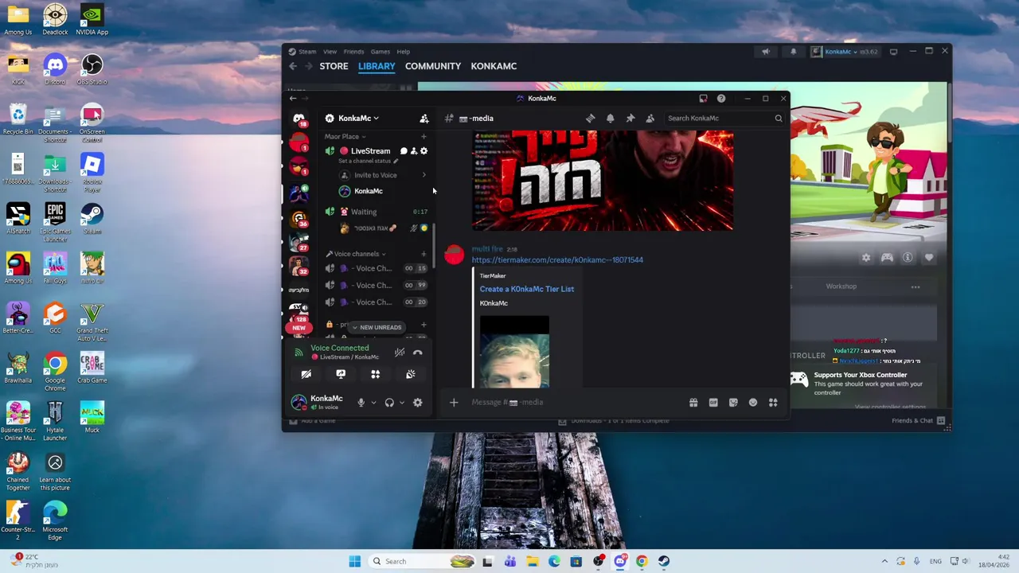
Task: Mute the Discord microphone
Action: tap(361, 403)
